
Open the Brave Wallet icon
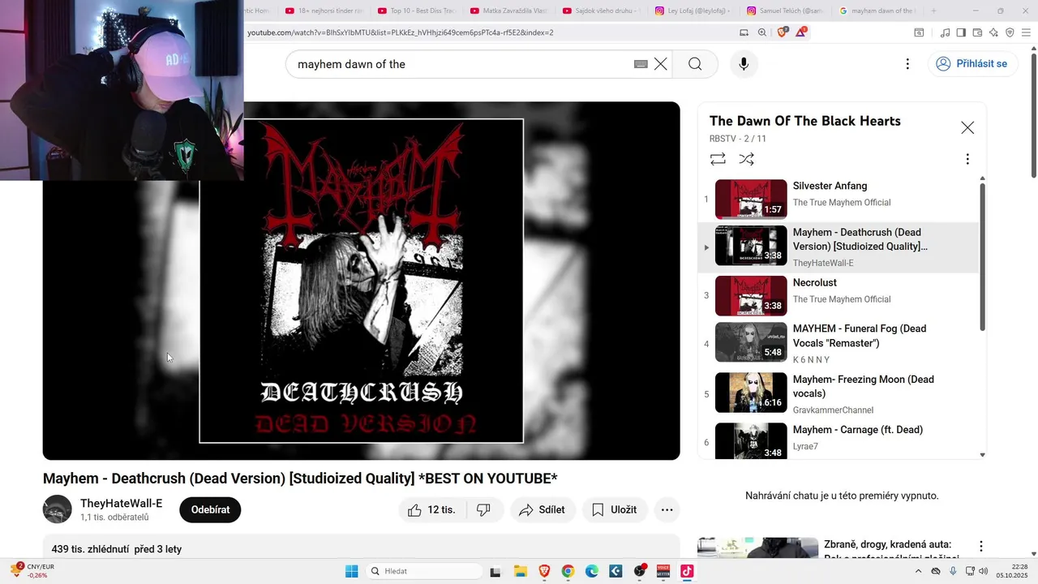pos(977,32)
